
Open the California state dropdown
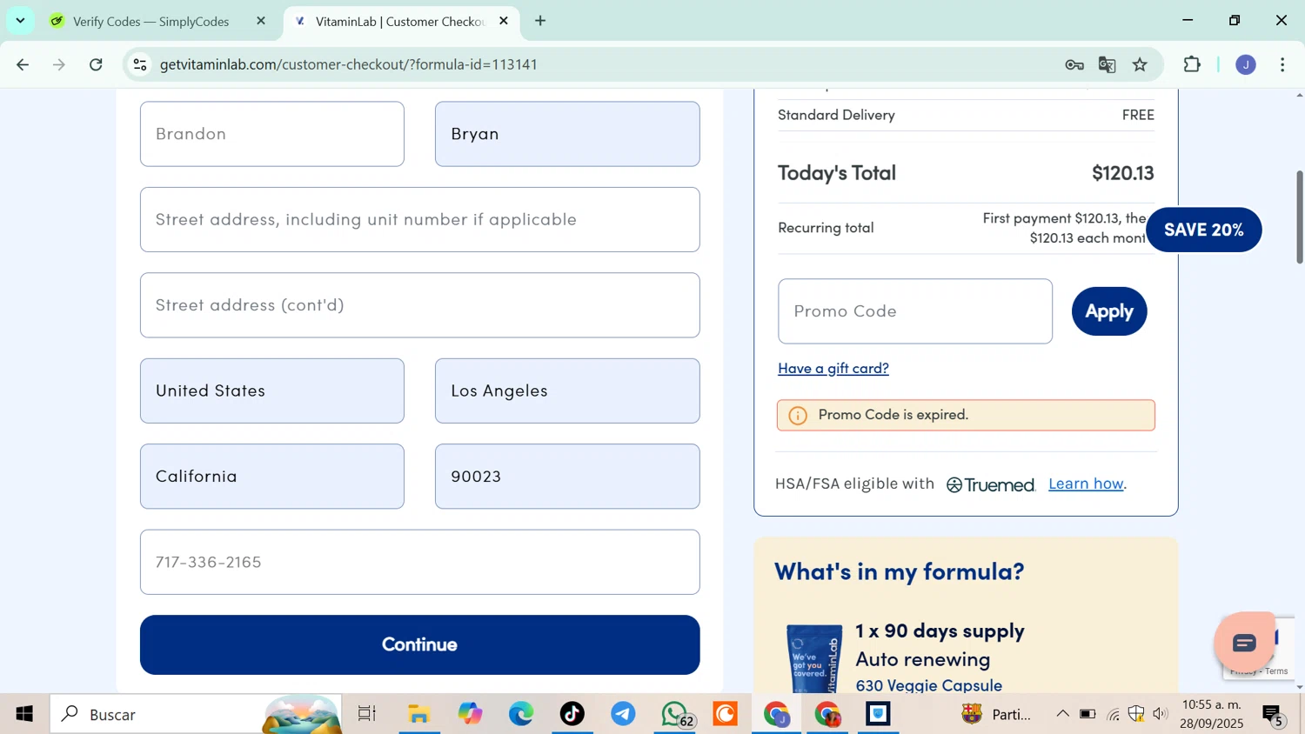[272, 477]
